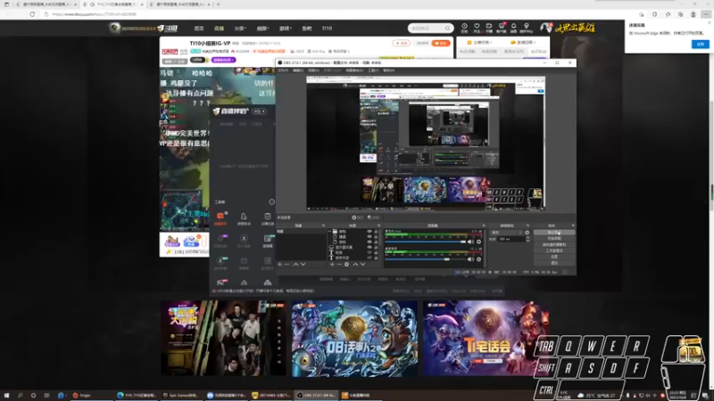Move source down with the arrow in OBS
The image size is (714, 401).
coord(363,264)
